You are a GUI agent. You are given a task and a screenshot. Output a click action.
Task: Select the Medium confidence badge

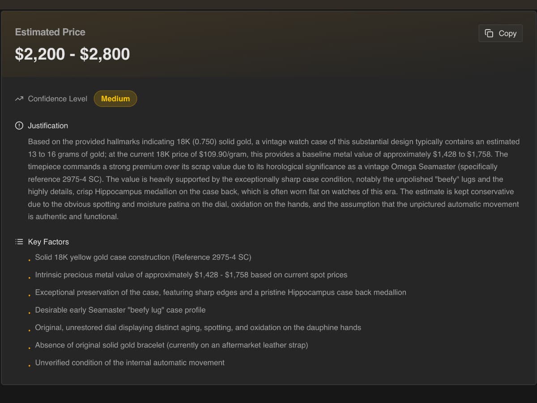115,99
